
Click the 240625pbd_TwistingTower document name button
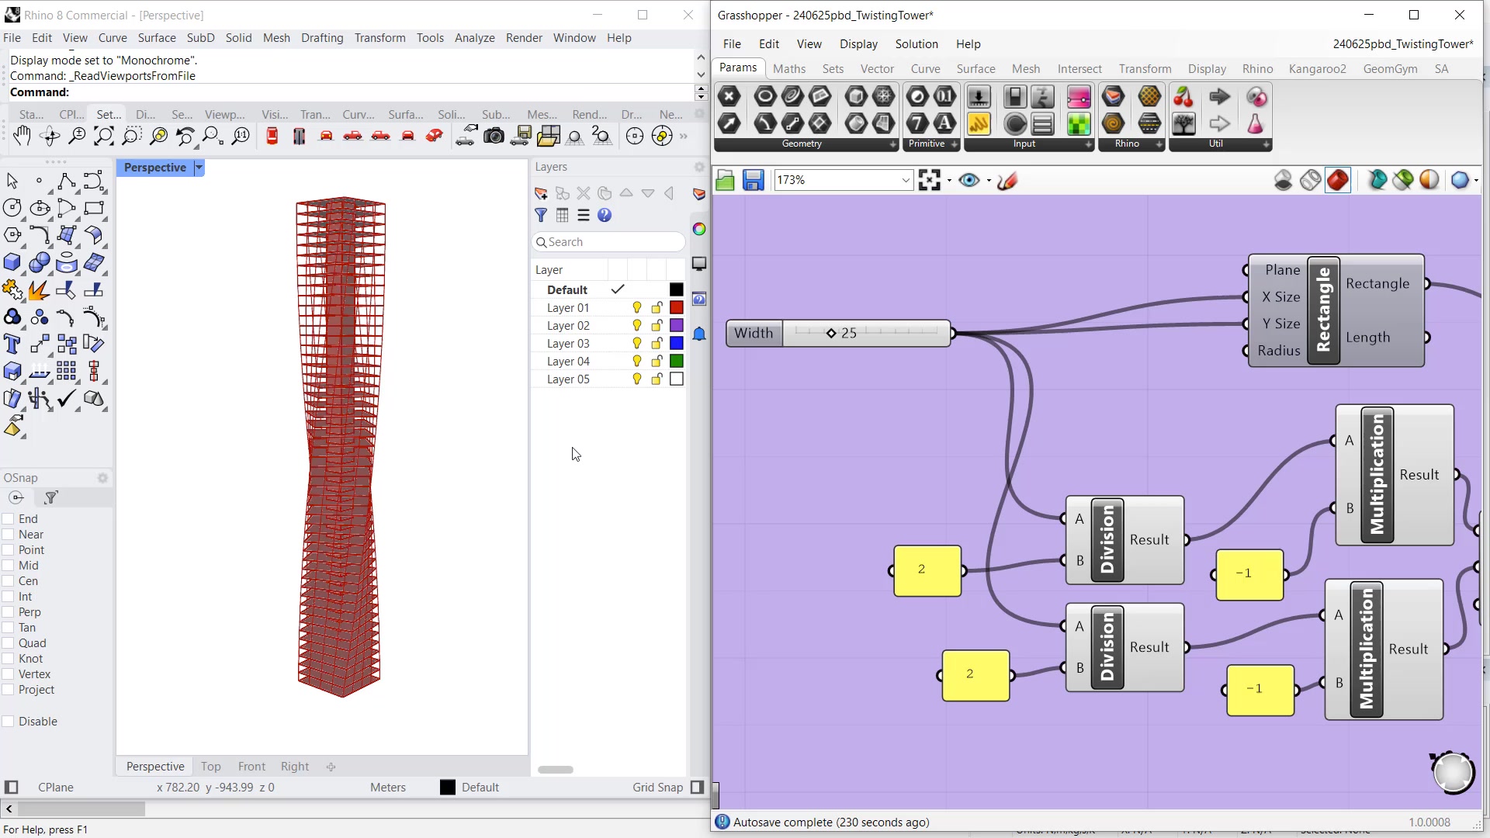[1403, 44]
